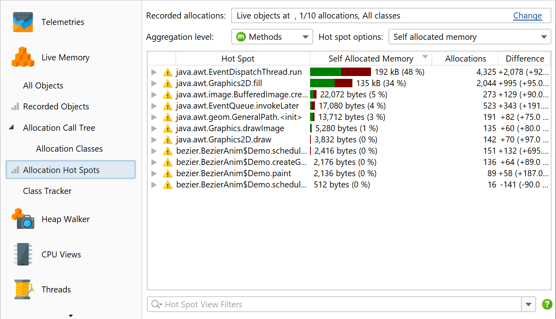Viewport: 556px width, 319px height.
Task: Select Allocation Call Tree view
Action: [x=59, y=128]
